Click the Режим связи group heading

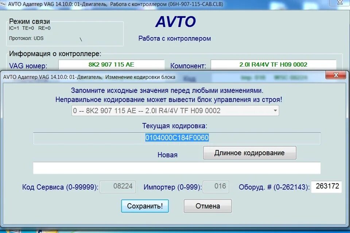tap(30, 21)
